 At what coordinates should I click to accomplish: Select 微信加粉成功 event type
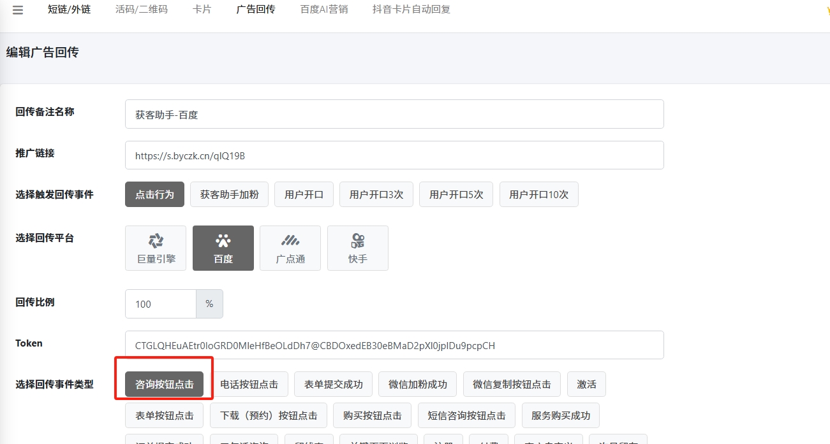(x=417, y=384)
